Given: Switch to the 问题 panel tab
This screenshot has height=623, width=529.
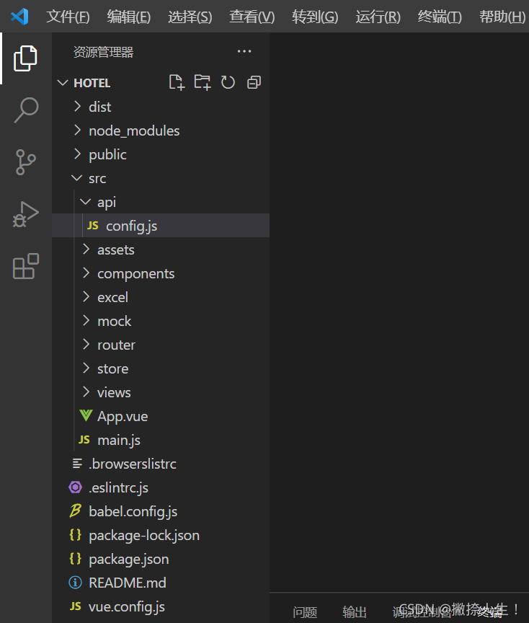Looking at the screenshot, I should [x=305, y=612].
